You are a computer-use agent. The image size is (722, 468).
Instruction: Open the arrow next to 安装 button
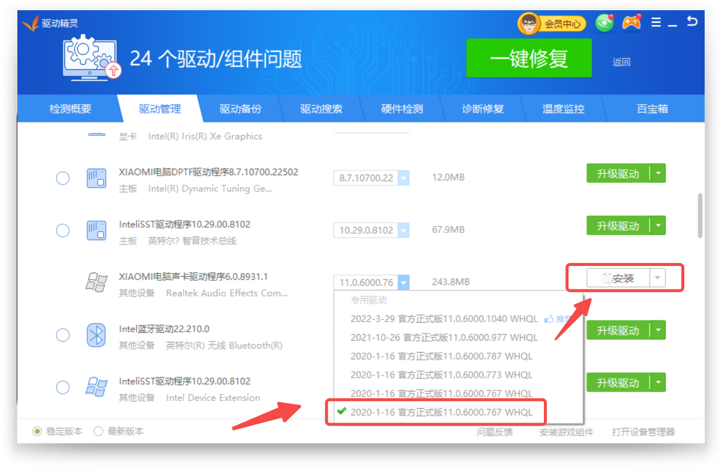pyautogui.click(x=657, y=278)
